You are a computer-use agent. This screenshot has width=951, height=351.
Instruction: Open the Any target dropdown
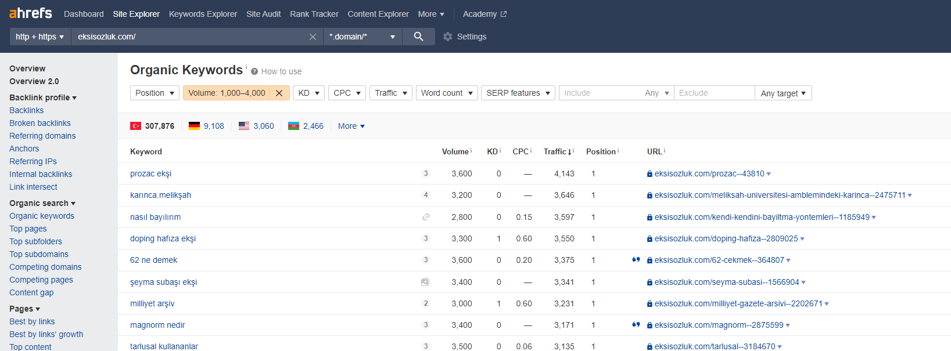tap(783, 93)
